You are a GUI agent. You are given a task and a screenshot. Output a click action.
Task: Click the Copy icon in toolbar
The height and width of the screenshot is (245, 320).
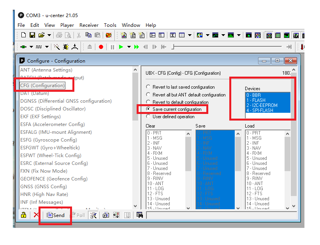pos(88,35)
